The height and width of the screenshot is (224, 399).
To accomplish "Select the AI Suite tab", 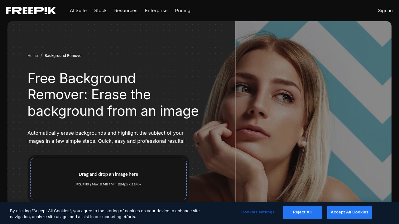I will [78, 10].
